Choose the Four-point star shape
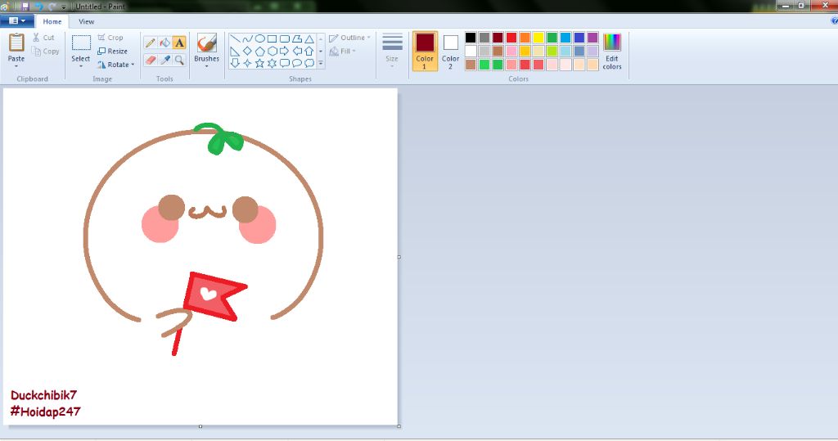The width and height of the screenshot is (838, 441). coord(247,64)
